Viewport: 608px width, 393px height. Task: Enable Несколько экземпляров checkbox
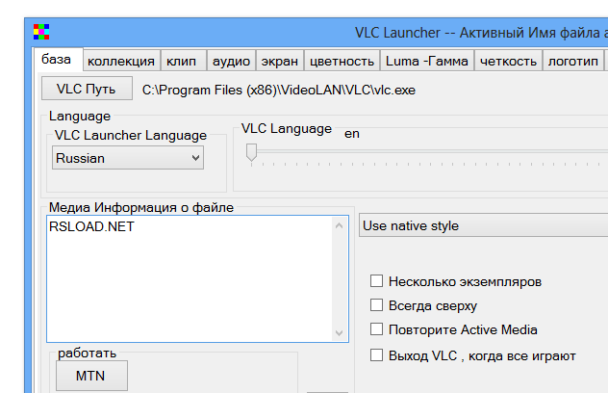coord(376,280)
